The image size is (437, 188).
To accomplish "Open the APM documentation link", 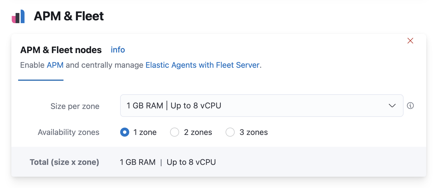I will pos(55,65).
